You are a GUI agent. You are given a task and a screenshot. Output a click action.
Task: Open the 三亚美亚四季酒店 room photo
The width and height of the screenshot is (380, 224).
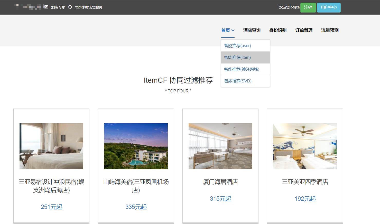tap(305, 146)
